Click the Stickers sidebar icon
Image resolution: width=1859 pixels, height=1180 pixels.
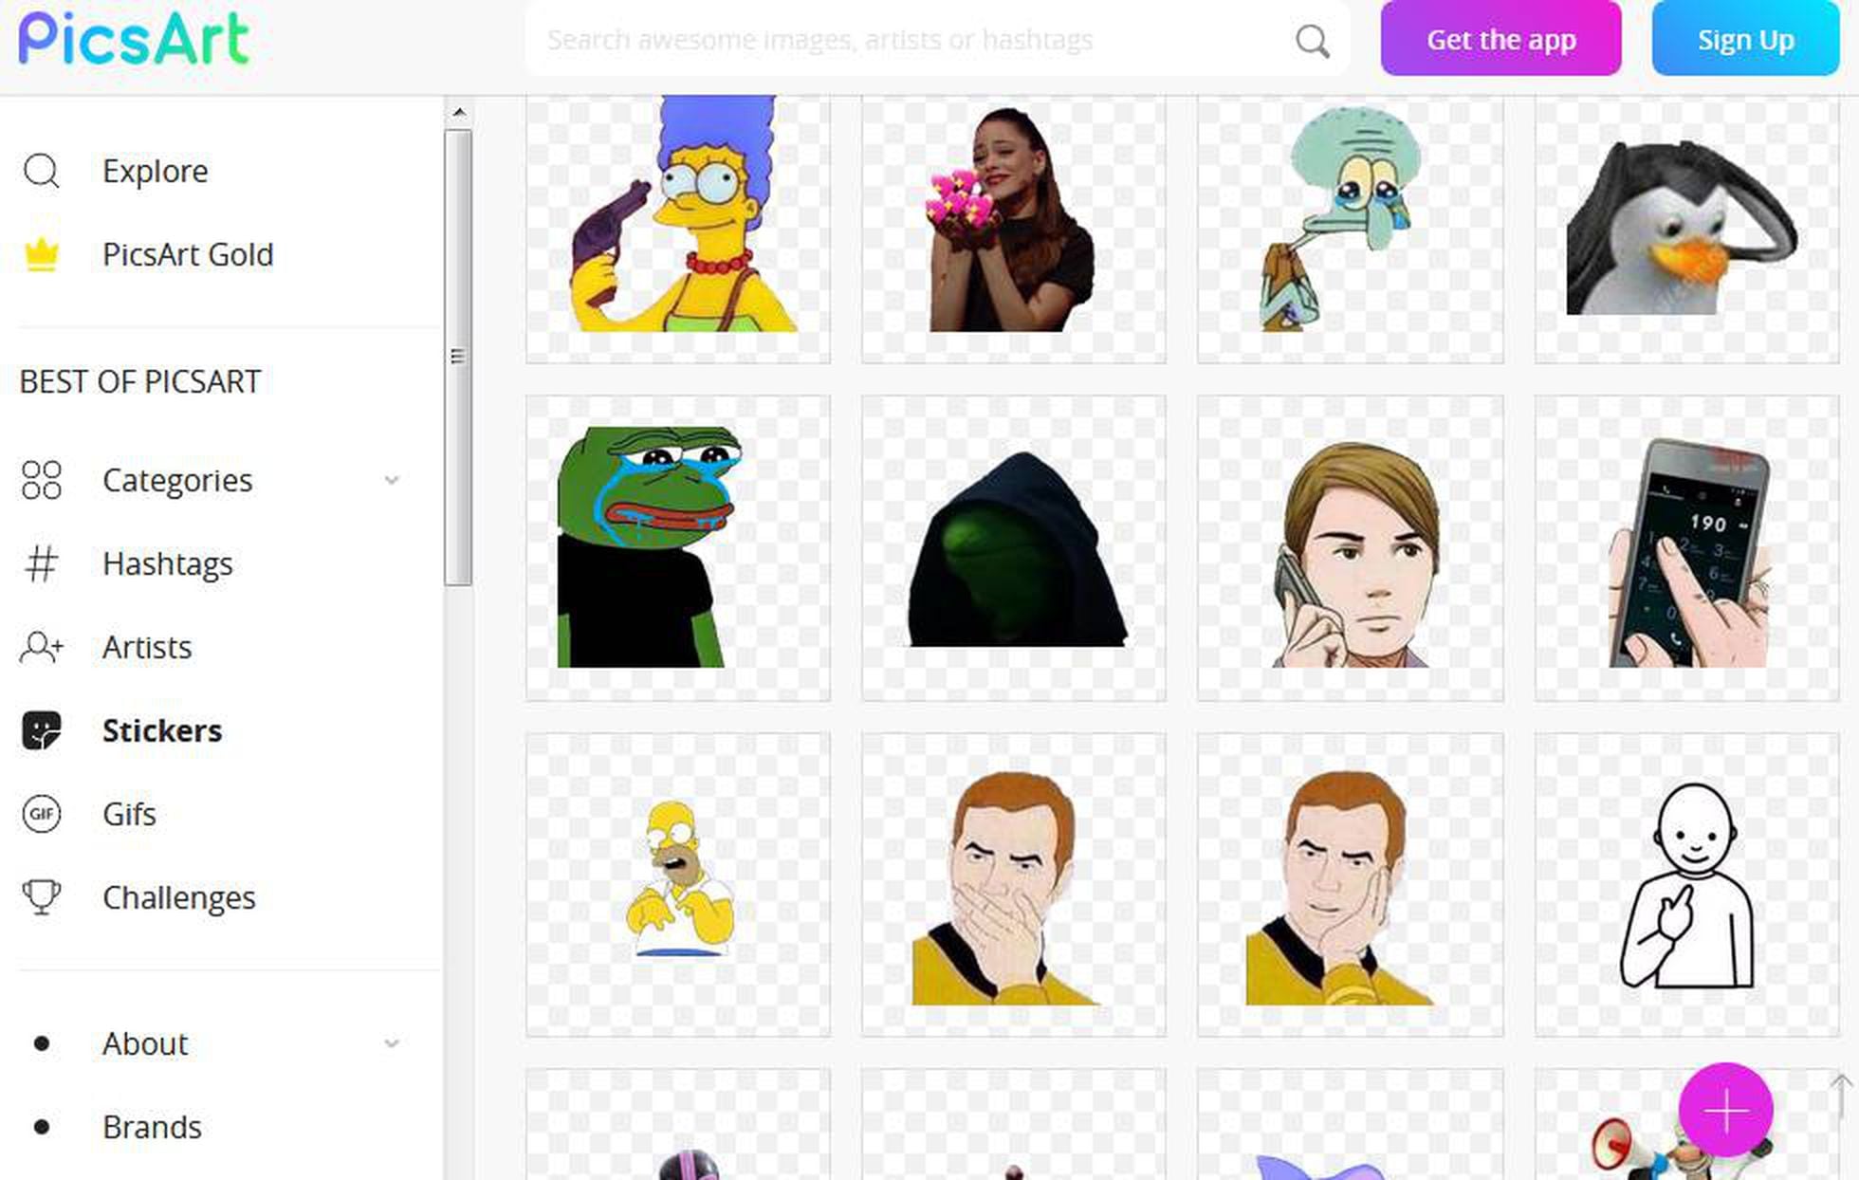pos(42,730)
